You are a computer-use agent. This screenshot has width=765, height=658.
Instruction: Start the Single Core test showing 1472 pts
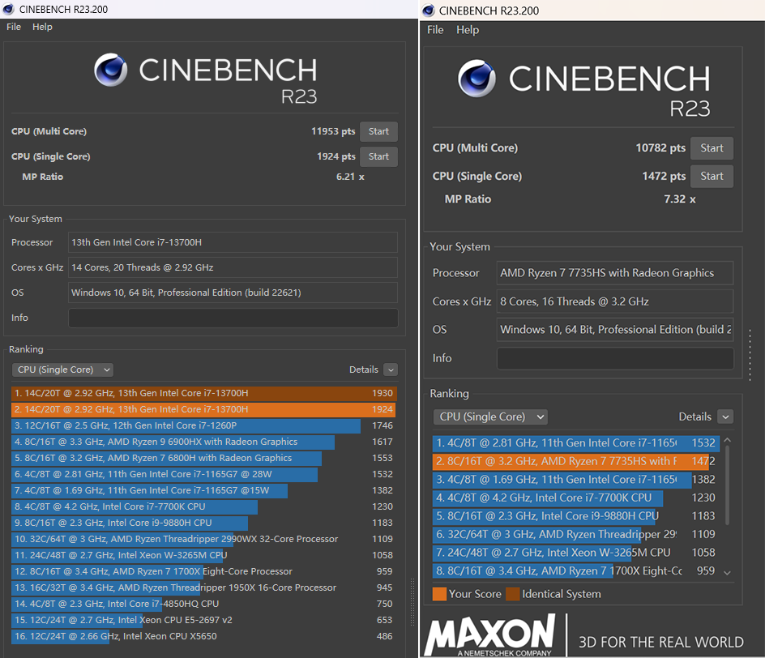pyautogui.click(x=712, y=176)
